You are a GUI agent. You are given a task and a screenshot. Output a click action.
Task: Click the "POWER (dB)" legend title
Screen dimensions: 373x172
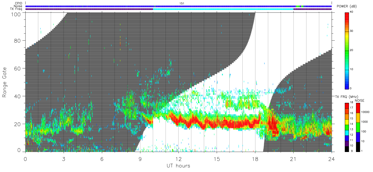click(x=347, y=6)
